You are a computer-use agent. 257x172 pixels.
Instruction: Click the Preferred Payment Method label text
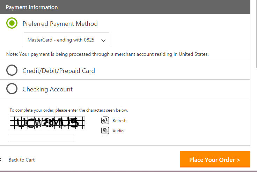60,24
